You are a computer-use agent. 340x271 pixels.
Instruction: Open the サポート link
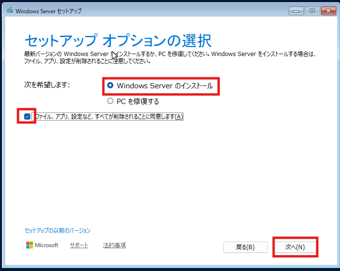click(79, 245)
